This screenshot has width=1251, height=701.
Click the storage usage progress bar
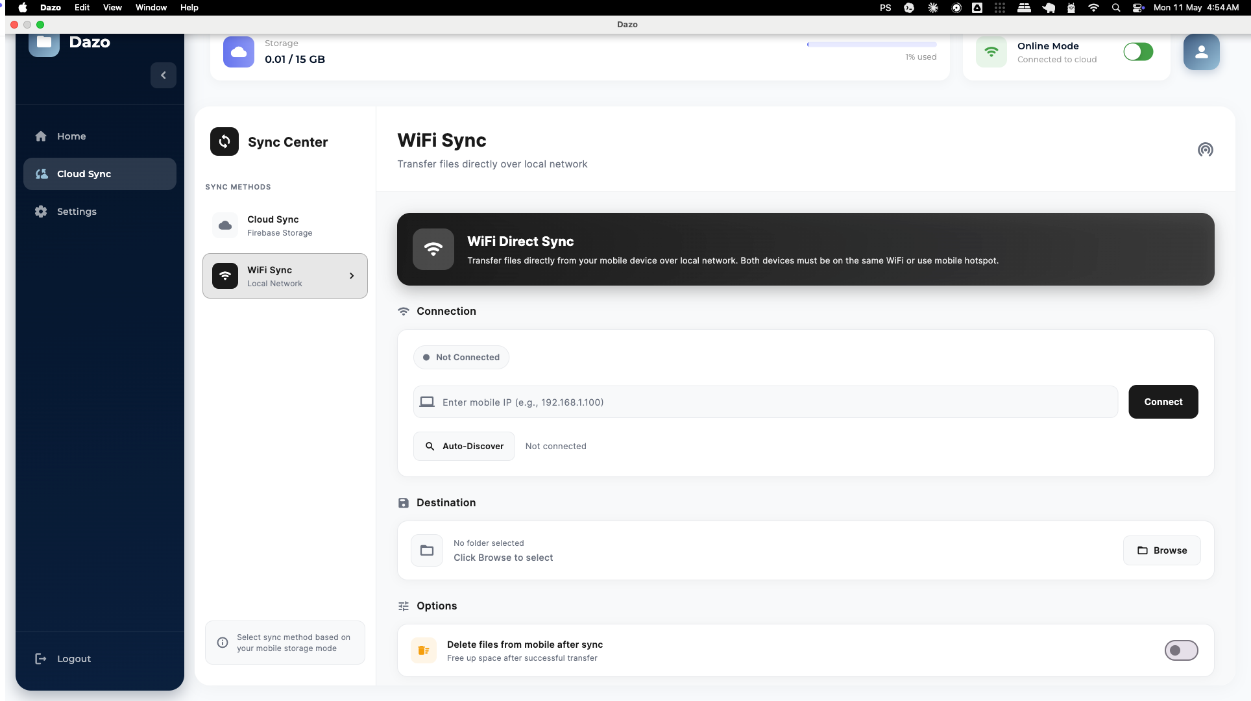click(x=871, y=45)
